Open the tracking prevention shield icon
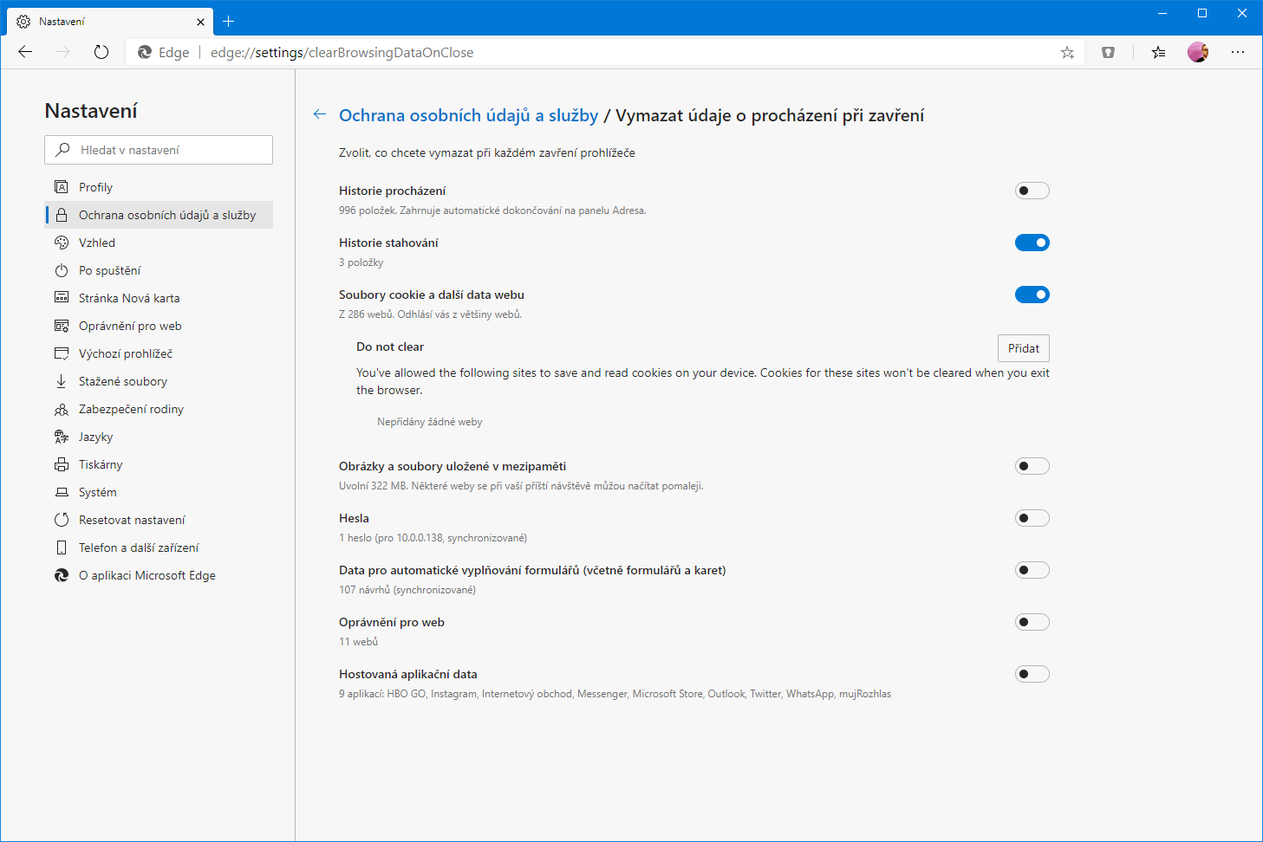The image size is (1263, 842). coord(1108,52)
